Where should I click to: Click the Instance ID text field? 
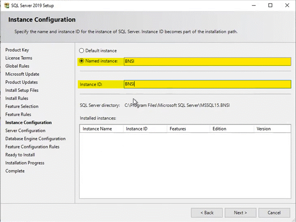click(207, 84)
